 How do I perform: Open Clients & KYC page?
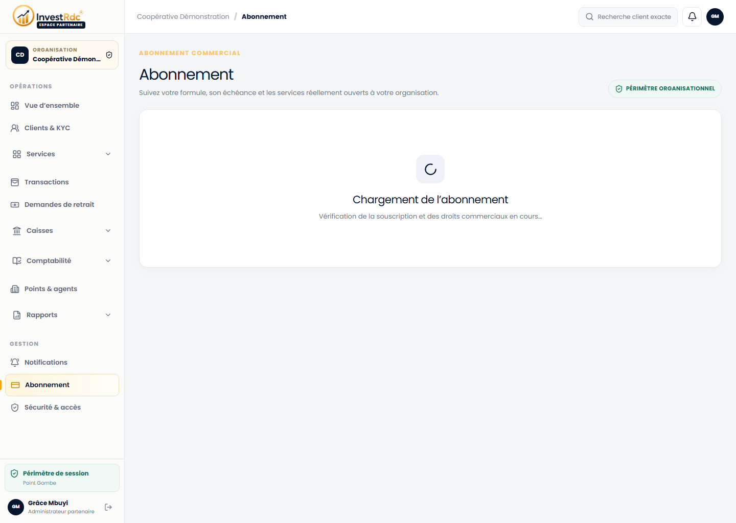click(62, 128)
